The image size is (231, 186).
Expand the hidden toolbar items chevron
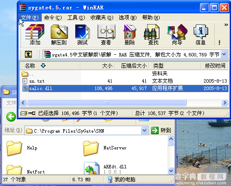(226, 25)
